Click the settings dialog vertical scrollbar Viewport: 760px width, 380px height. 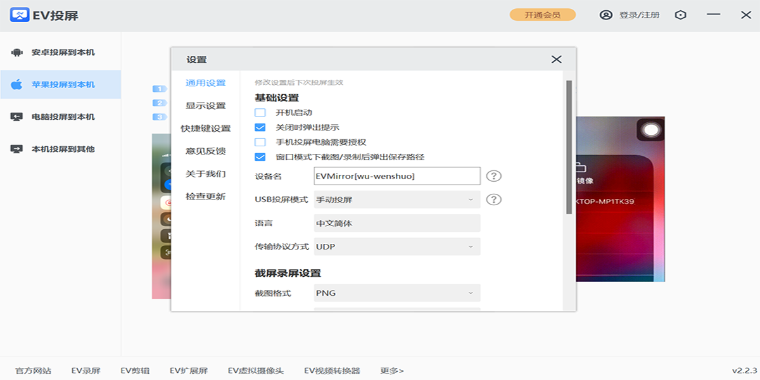(569, 146)
